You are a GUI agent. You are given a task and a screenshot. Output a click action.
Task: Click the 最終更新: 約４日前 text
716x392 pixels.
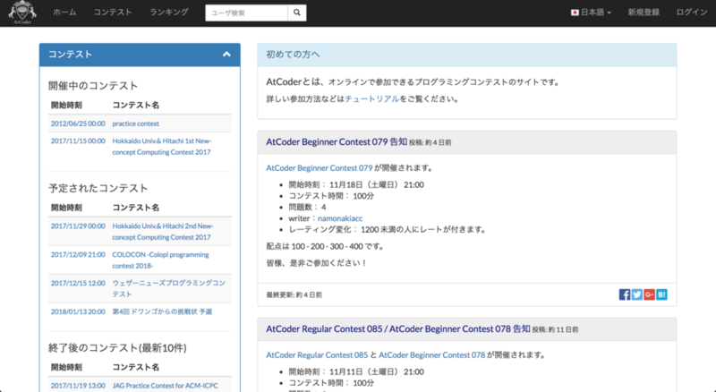click(294, 295)
